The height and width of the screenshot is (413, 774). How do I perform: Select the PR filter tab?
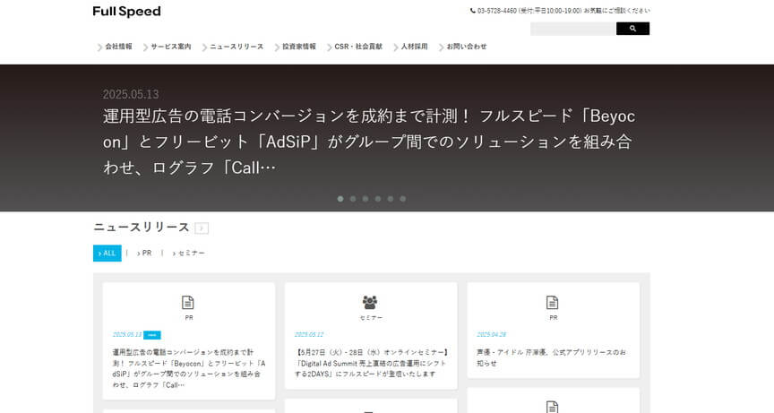(x=144, y=254)
